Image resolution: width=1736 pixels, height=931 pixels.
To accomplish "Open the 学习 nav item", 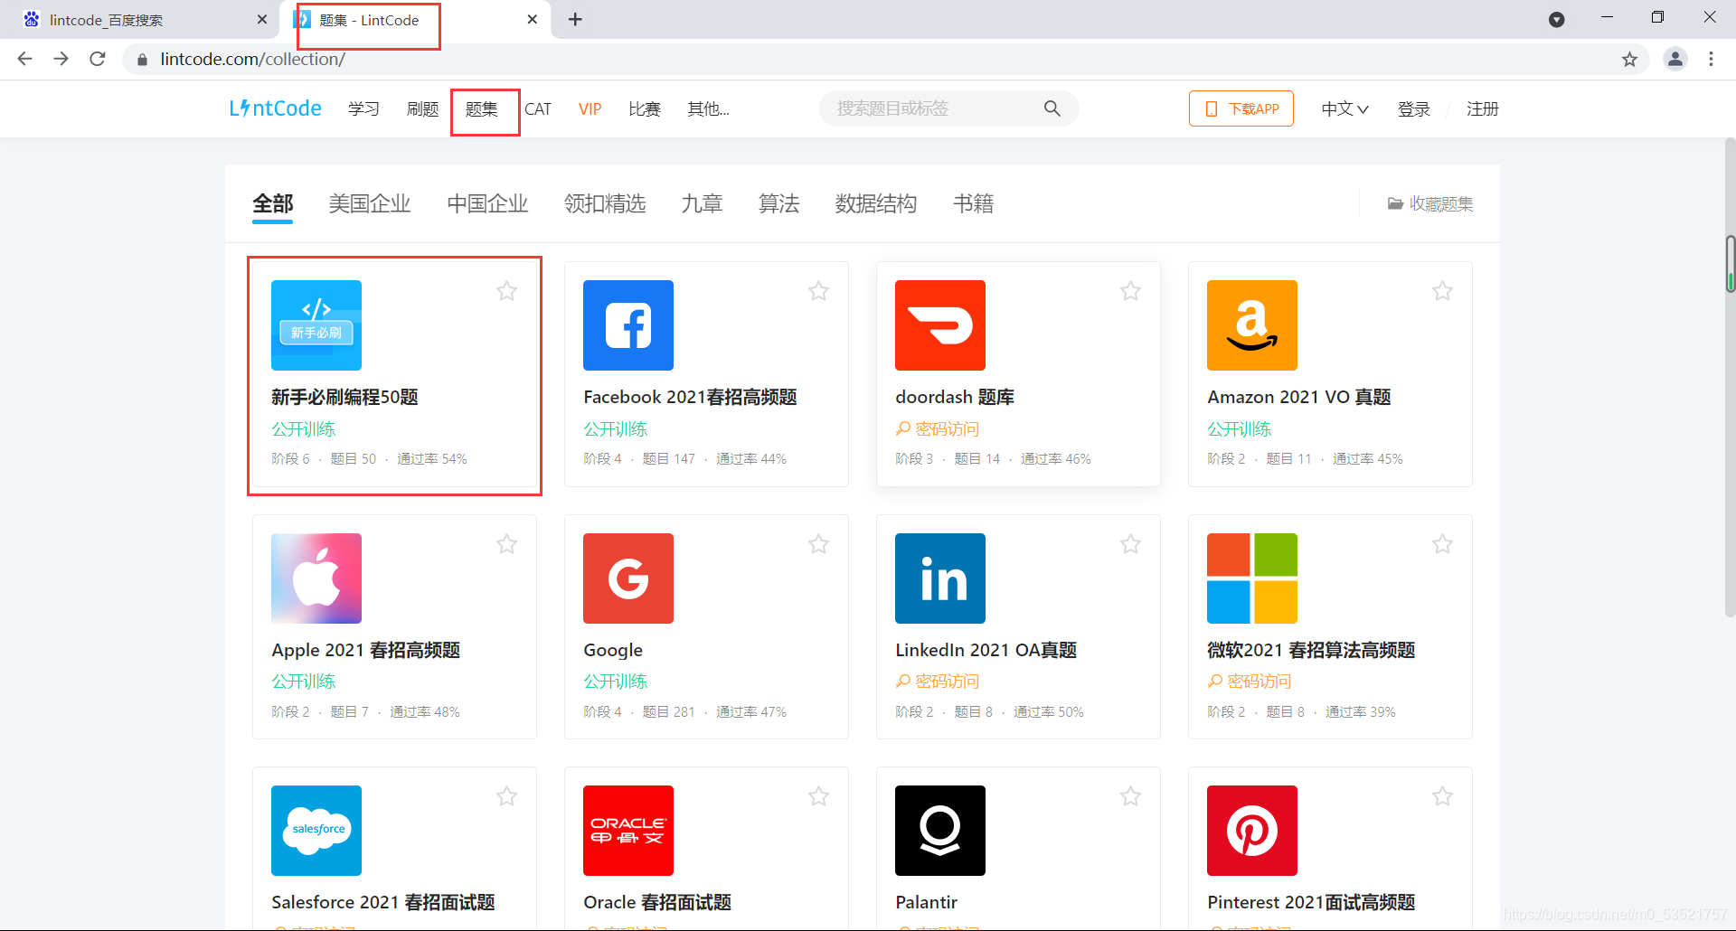I will click(x=363, y=109).
